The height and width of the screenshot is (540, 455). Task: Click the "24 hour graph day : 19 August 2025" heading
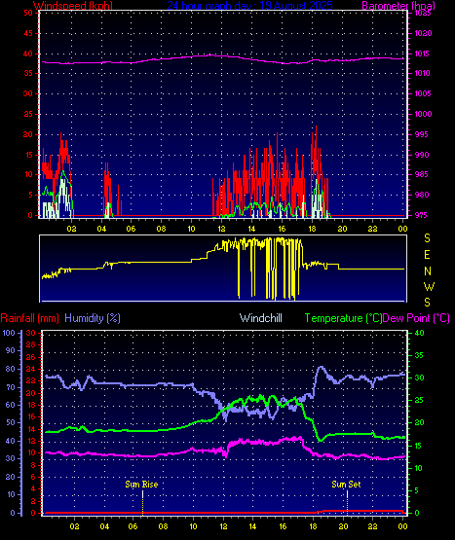click(249, 6)
